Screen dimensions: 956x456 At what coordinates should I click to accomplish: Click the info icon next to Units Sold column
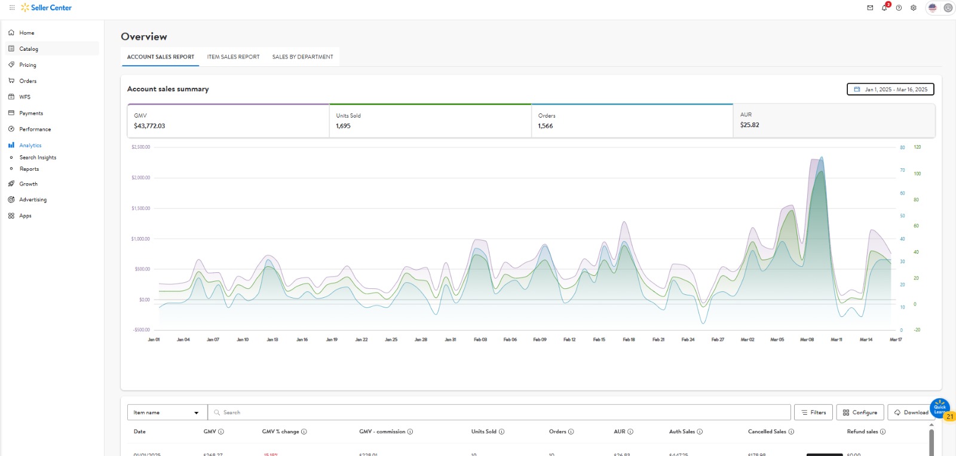pos(501,432)
